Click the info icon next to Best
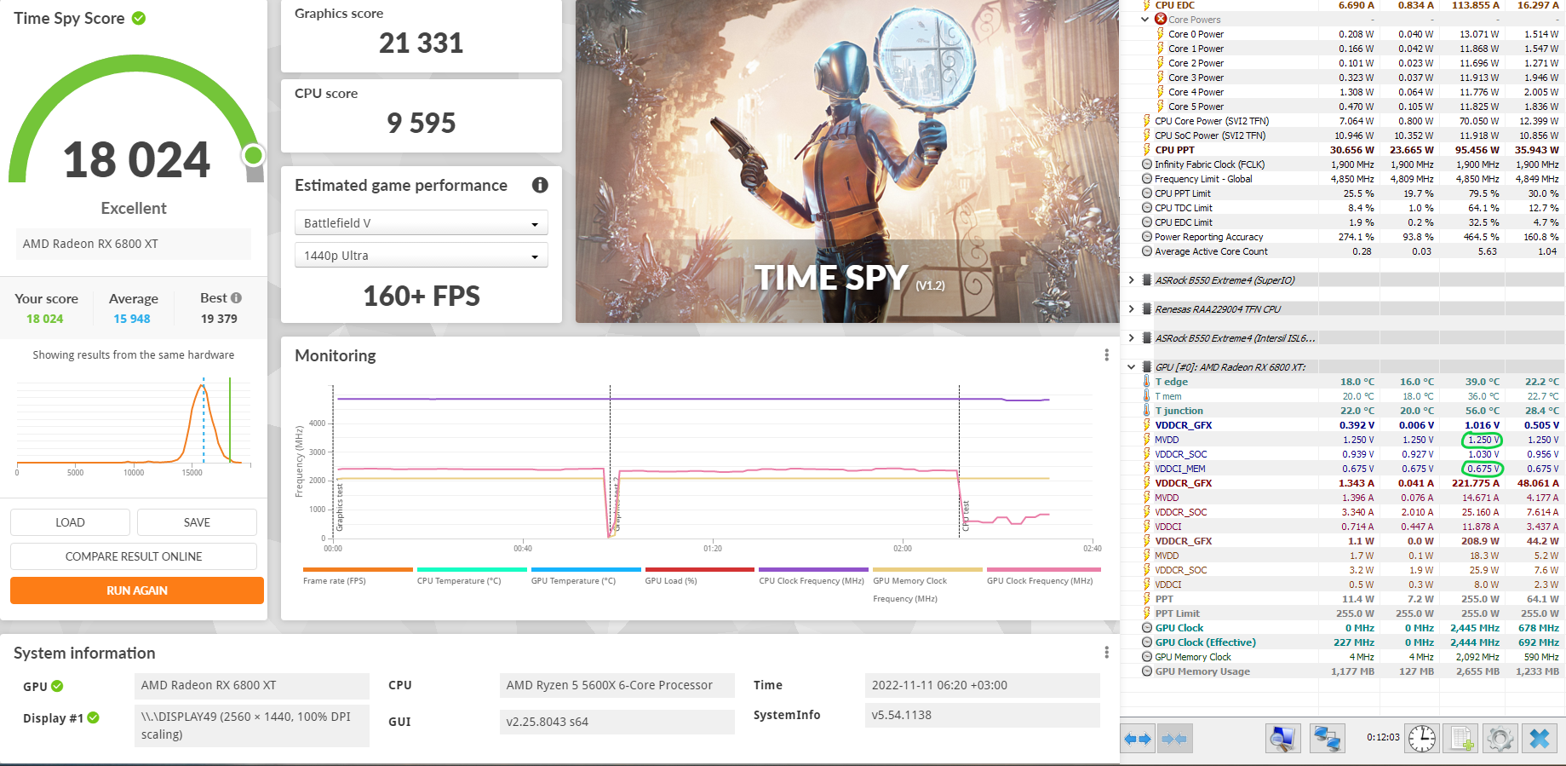Screen dimensions: 1566x766 tap(237, 298)
